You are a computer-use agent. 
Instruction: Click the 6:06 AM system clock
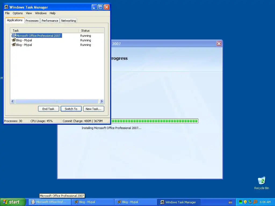point(265,202)
